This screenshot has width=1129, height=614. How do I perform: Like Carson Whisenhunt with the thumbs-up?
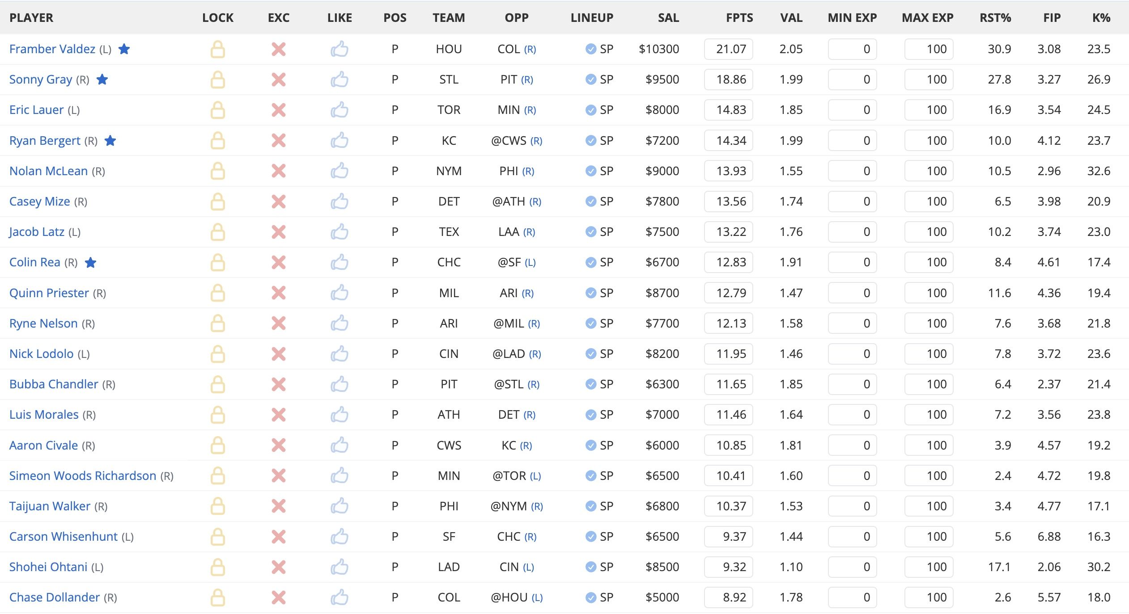(x=340, y=536)
